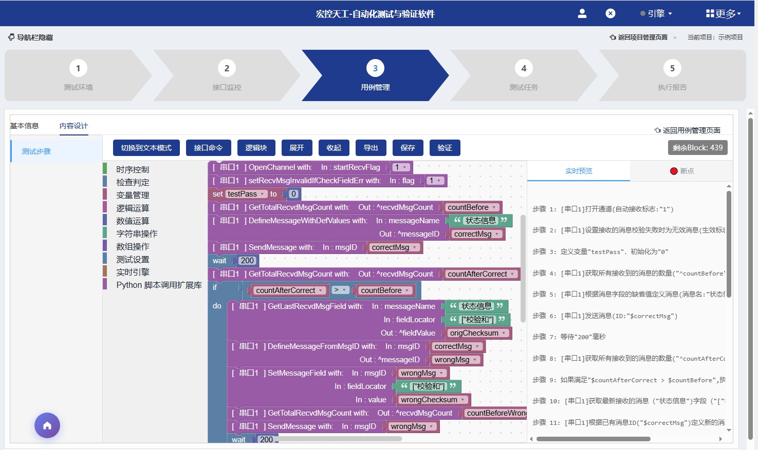Click step 1 circle for 测试环境
Screen dimensions: 758x450
pyautogui.click(x=78, y=68)
